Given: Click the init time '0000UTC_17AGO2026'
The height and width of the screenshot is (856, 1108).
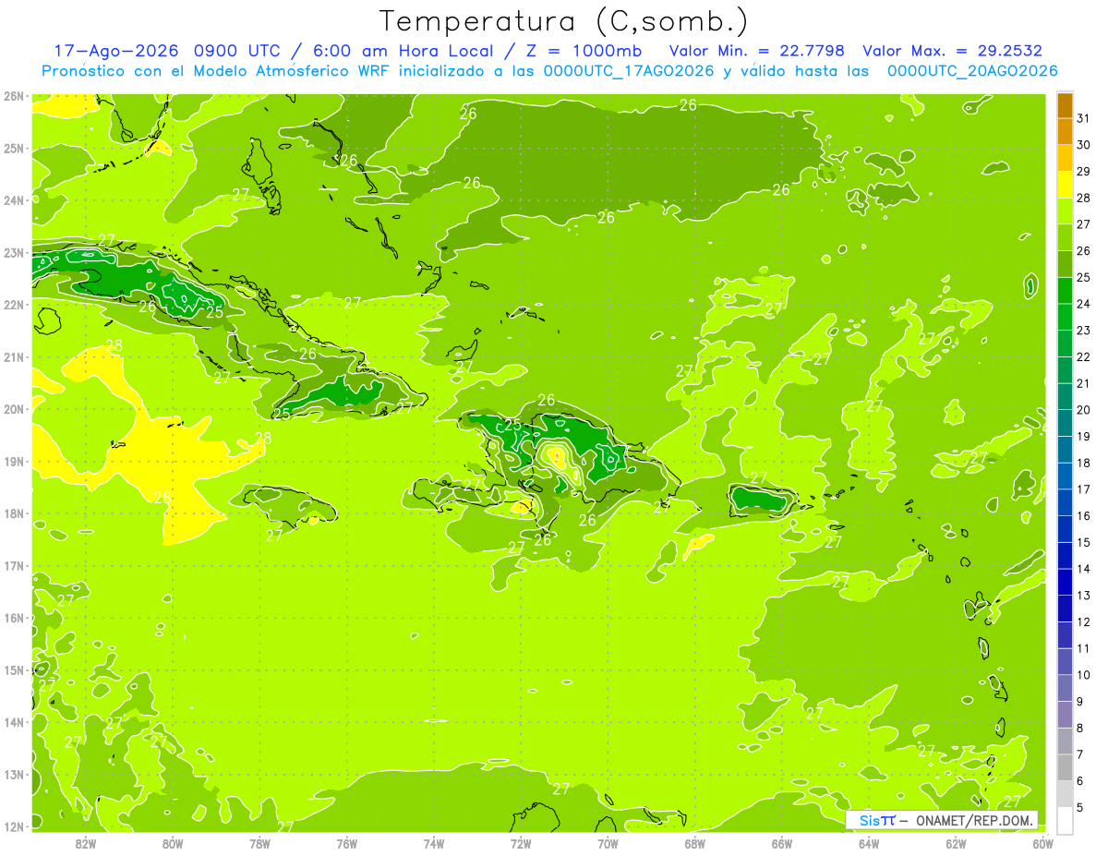Looking at the screenshot, I should 629,71.
